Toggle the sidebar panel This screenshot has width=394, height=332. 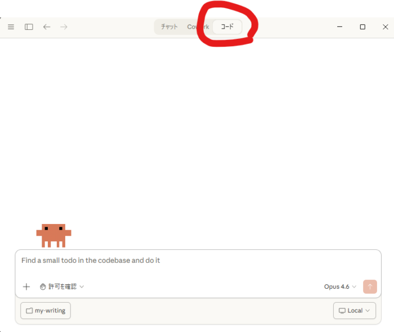pyautogui.click(x=29, y=27)
